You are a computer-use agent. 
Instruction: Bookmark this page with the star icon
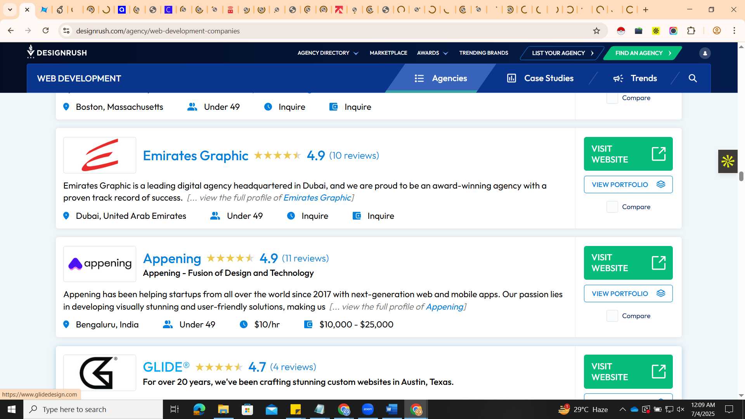[596, 31]
